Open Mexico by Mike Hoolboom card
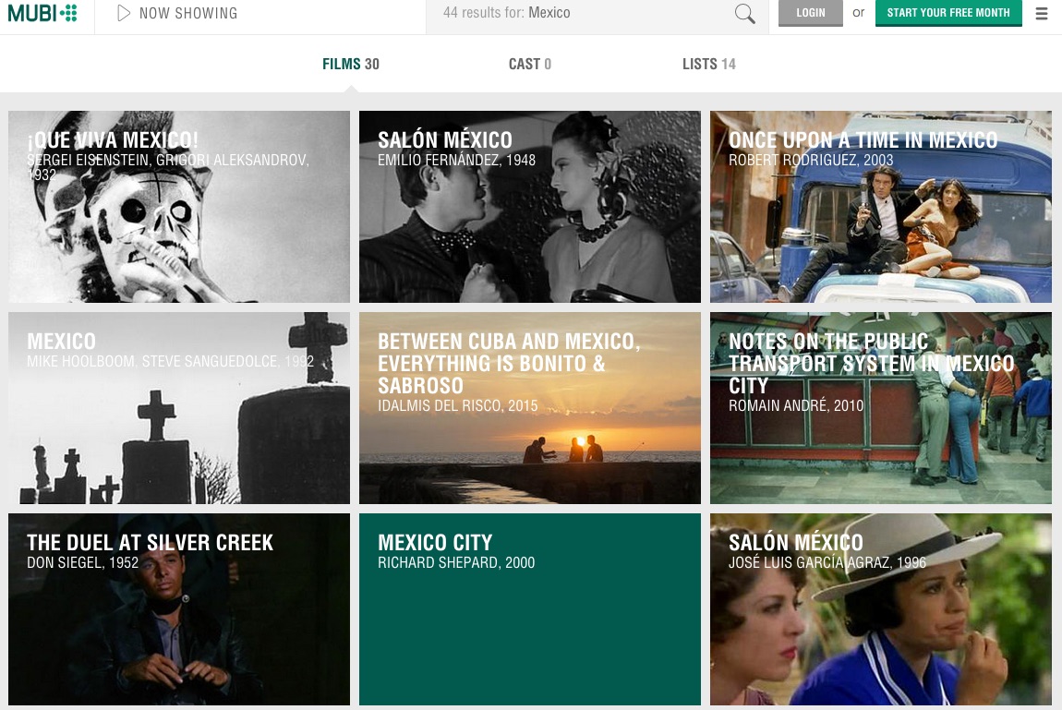 179,407
